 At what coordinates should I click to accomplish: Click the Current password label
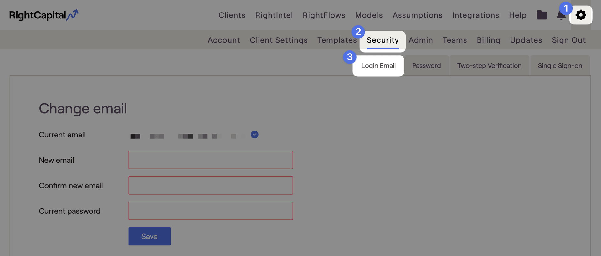[69, 211]
